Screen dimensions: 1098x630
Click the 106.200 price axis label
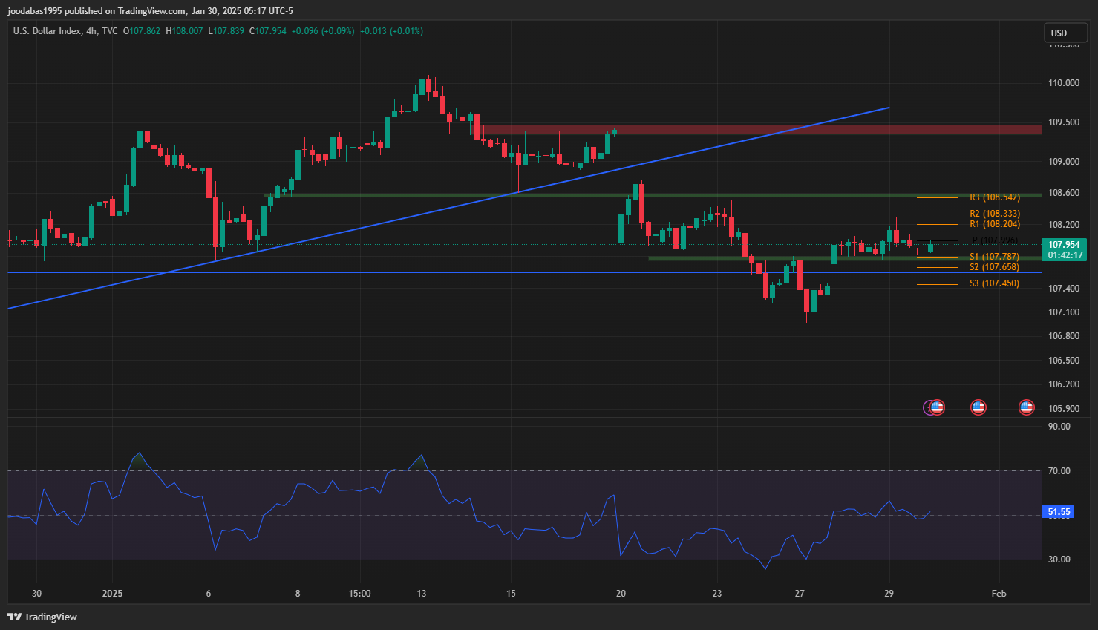[1064, 384]
